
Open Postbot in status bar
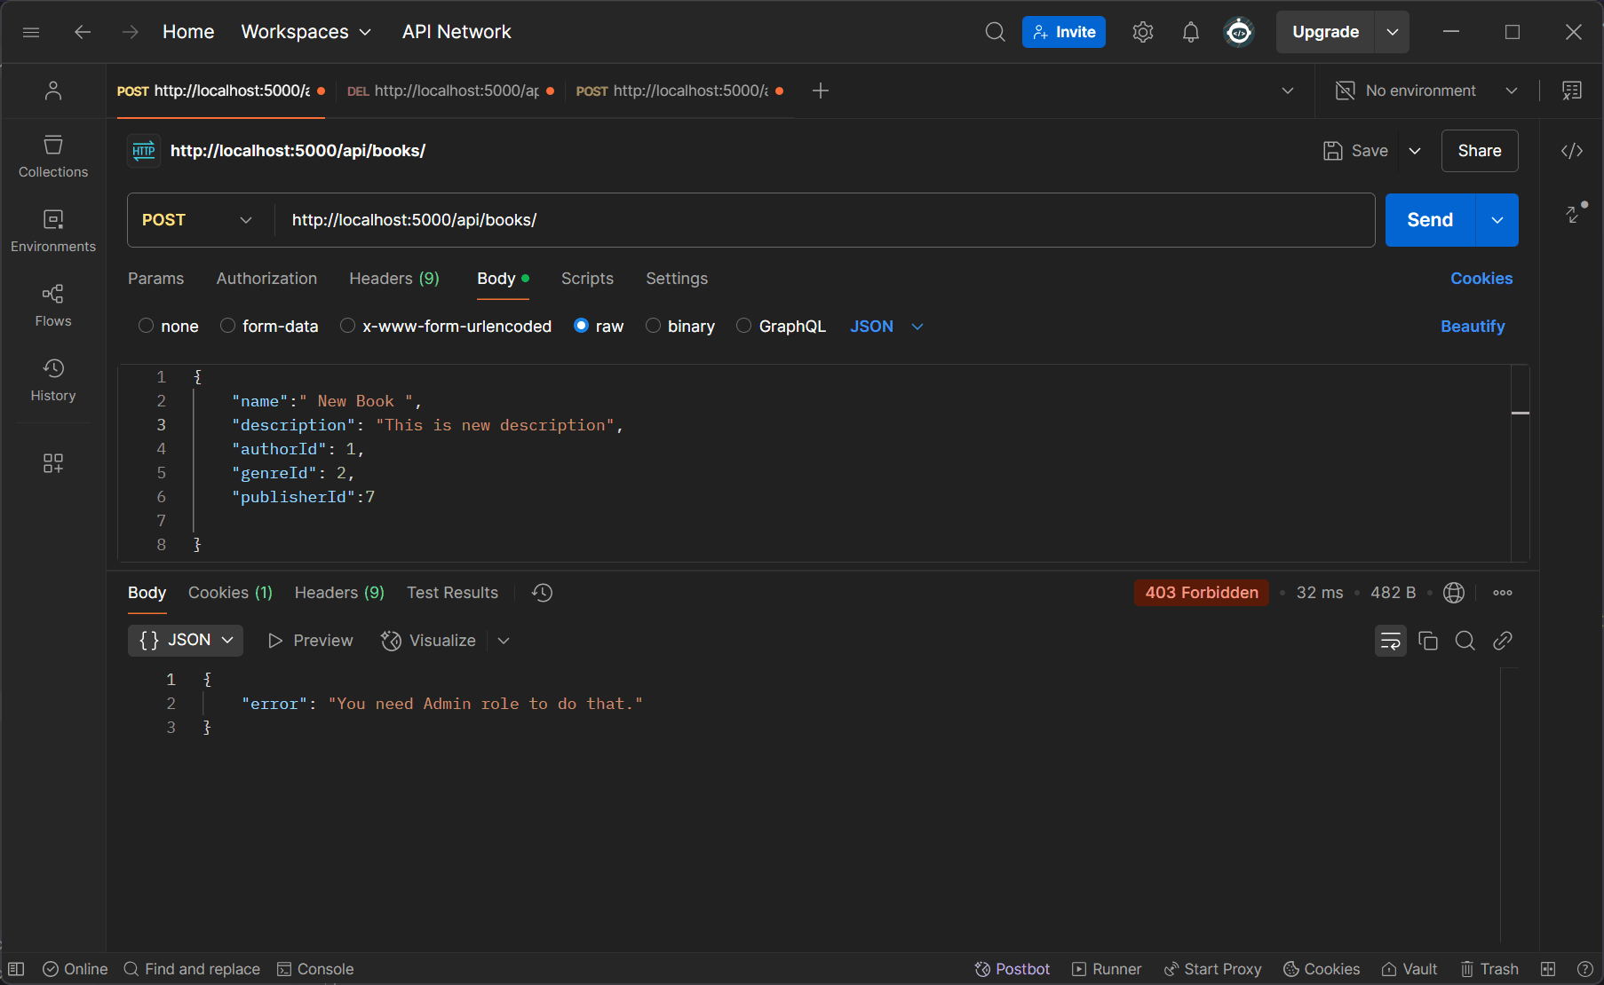(1012, 969)
